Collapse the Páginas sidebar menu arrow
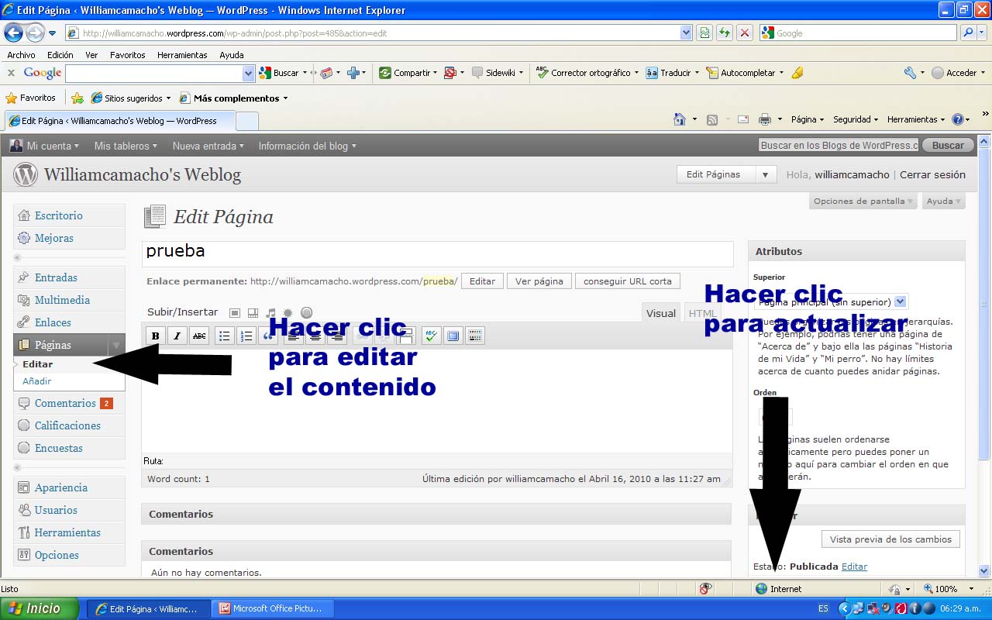The height and width of the screenshot is (620, 992). 115,345
